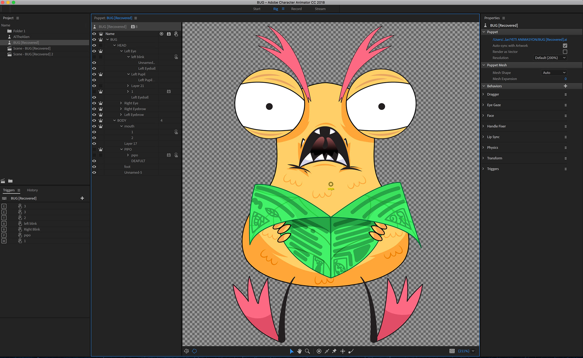The height and width of the screenshot is (358, 583).
Task: Open the Lip Sync behavior menu icon
Action: click(x=565, y=137)
